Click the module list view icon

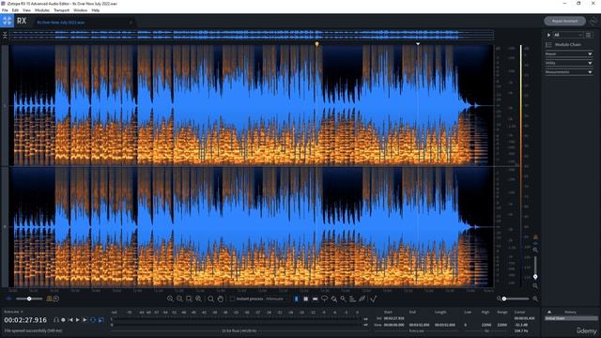[x=589, y=35]
